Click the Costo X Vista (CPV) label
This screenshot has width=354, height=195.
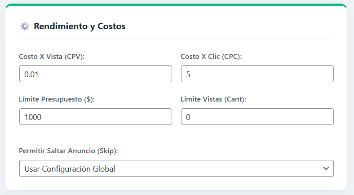tap(52, 57)
